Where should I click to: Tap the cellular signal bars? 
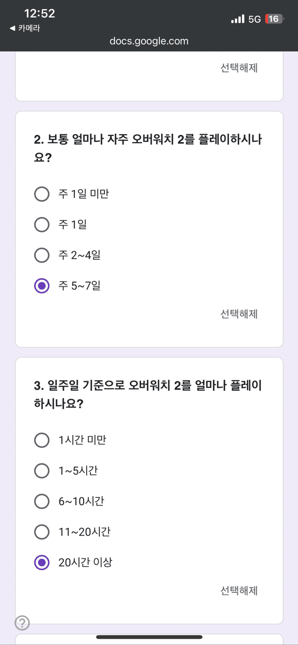(237, 19)
